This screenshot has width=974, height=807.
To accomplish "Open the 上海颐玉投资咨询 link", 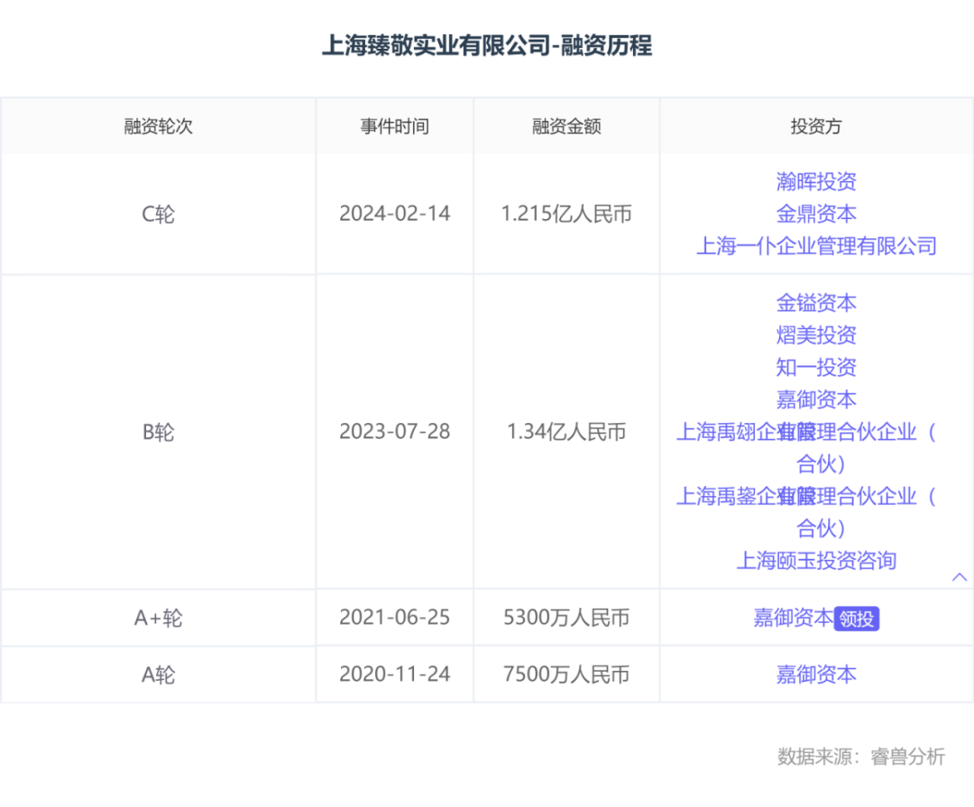I will pos(816,561).
